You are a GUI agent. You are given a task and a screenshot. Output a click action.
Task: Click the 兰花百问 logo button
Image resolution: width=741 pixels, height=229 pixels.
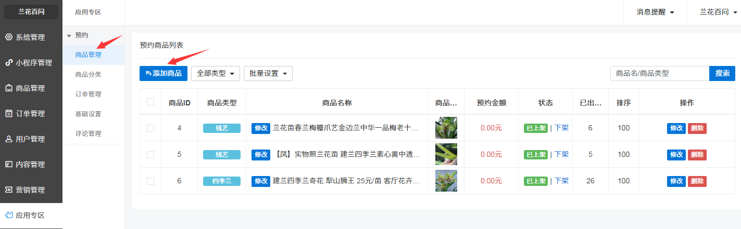(x=31, y=11)
